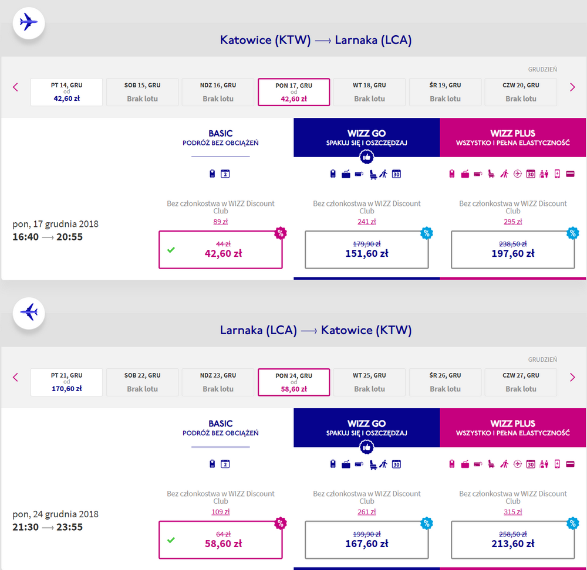Select the WIZZ PLUS 213,60 zł return fare

pyautogui.click(x=513, y=540)
